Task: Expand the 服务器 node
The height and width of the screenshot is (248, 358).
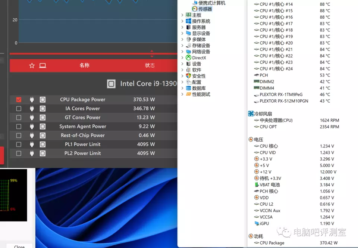Action: [182, 27]
